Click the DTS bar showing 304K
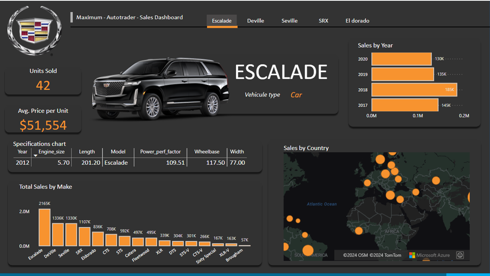490x276 pixels. click(178, 243)
